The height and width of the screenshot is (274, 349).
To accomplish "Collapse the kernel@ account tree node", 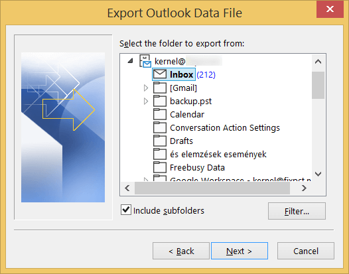I will pyautogui.click(x=131, y=60).
